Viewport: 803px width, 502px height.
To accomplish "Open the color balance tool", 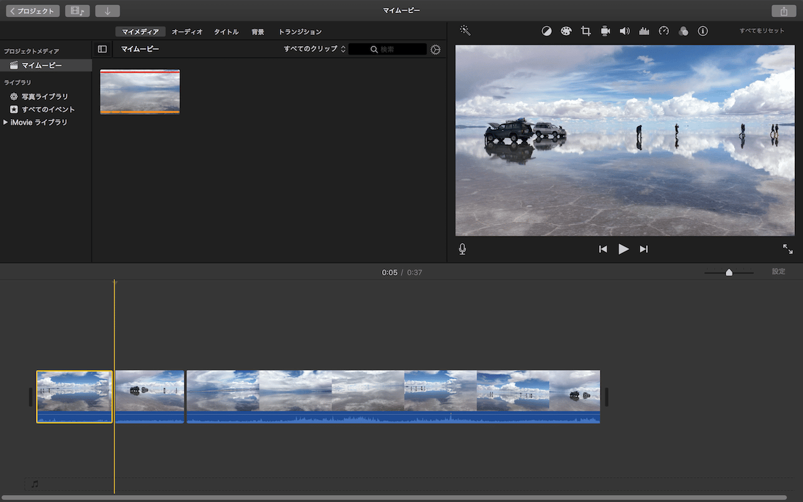I will click(546, 31).
